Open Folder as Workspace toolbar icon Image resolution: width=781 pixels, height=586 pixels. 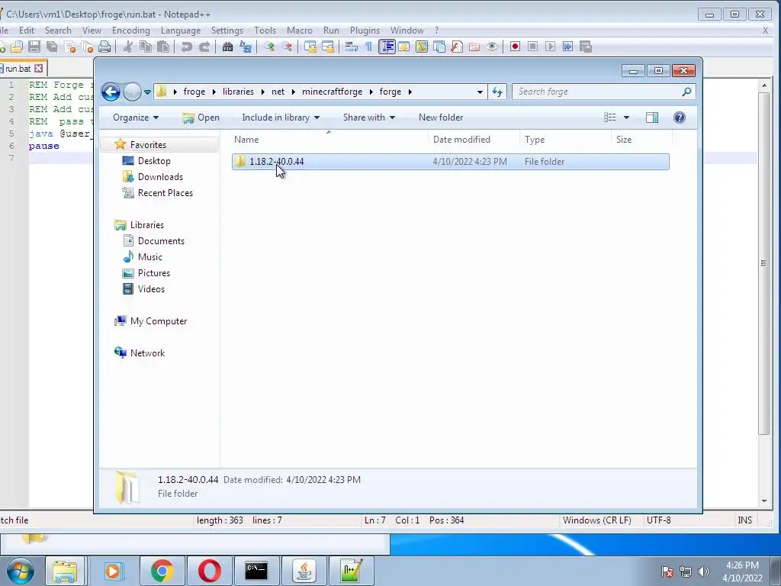pyautogui.click(x=474, y=47)
